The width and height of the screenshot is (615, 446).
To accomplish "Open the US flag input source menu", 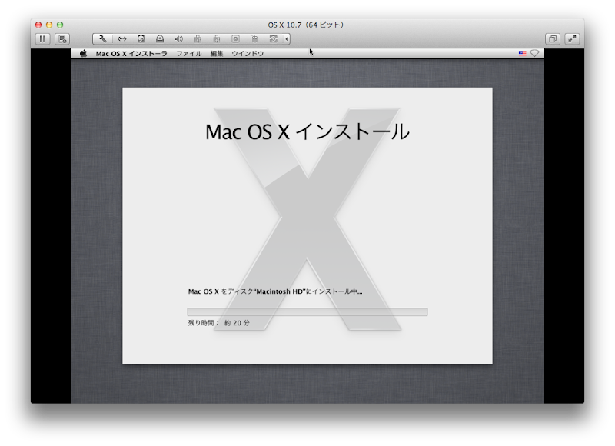I will (523, 53).
